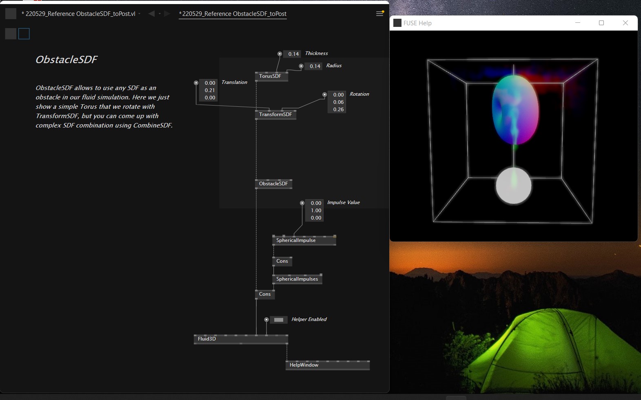
Task: Select the ObstacleSDF node
Action: tap(273, 184)
